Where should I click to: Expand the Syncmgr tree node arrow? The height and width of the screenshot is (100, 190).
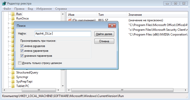(9, 77)
